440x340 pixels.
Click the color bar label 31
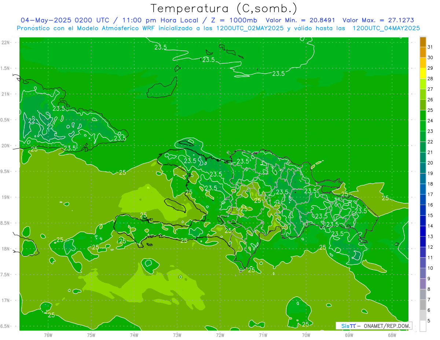[430, 47]
